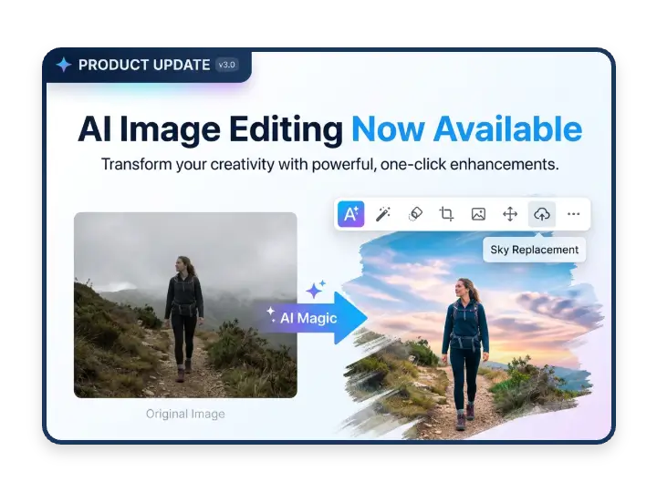This screenshot has height=492, width=657.
Task: Click the 'Now Available' blue headline text
Action: pos(466,128)
